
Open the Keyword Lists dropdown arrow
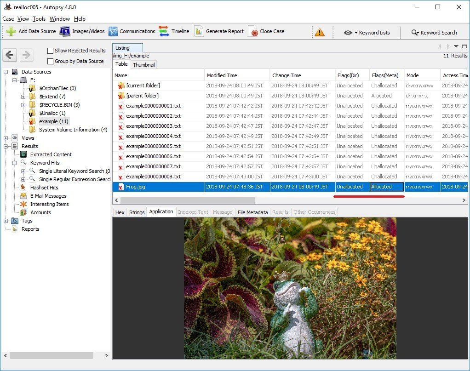point(356,33)
